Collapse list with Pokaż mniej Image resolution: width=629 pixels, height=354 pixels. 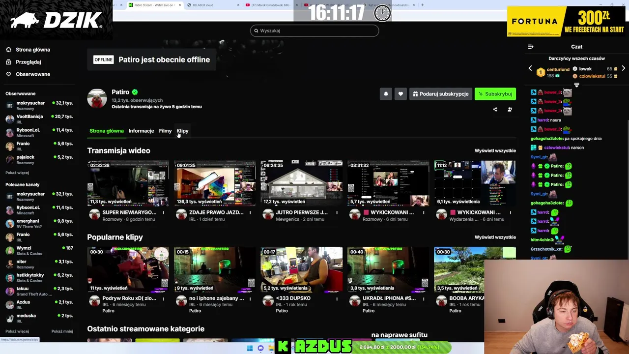(62, 331)
